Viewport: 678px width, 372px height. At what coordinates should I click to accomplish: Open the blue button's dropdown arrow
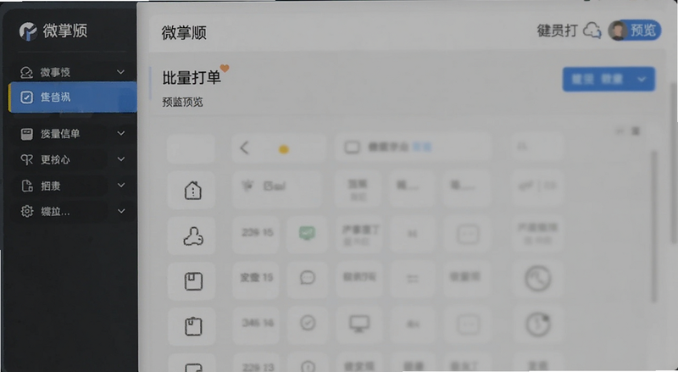(x=642, y=79)
